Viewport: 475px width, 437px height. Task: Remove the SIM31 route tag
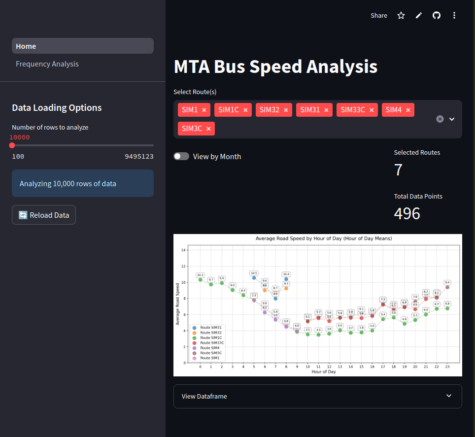326,110
